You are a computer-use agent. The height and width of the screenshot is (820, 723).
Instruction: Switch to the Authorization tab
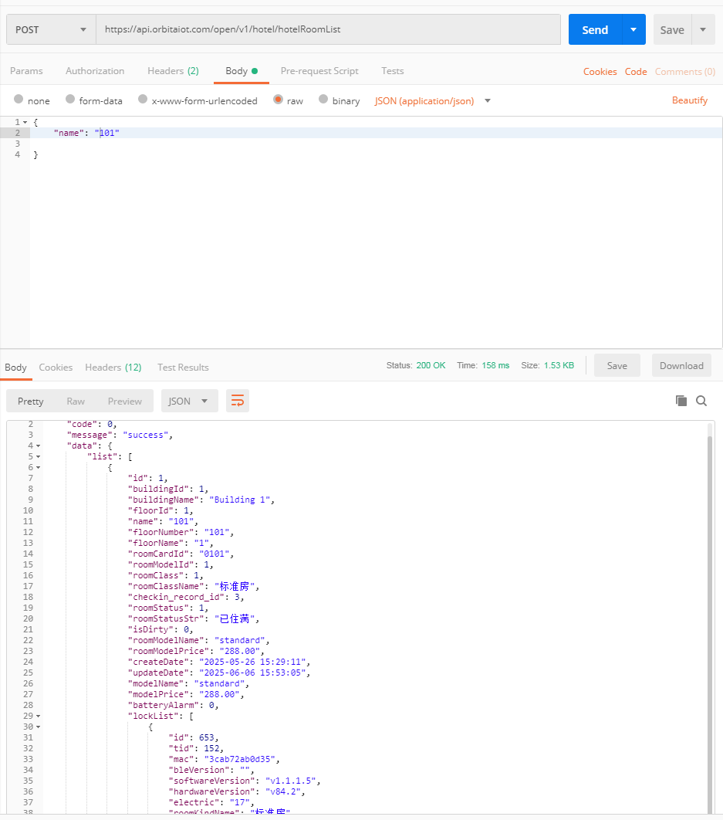click(95, 71)
